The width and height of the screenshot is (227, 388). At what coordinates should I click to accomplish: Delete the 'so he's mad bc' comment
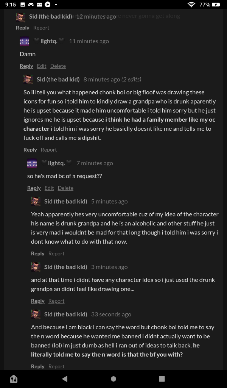click(65, 188)
